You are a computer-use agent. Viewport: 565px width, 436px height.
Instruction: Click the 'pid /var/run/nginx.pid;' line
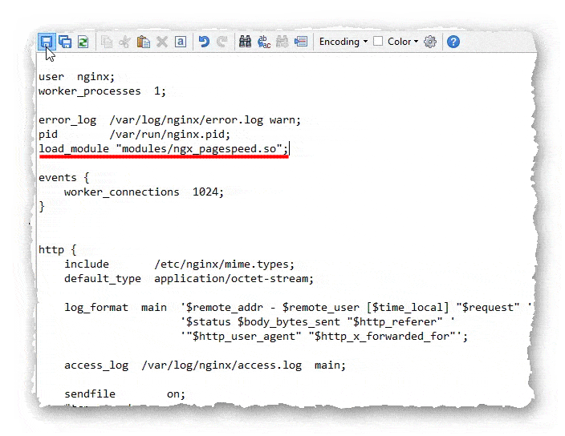pyautogui.click(x=134, y=134)
